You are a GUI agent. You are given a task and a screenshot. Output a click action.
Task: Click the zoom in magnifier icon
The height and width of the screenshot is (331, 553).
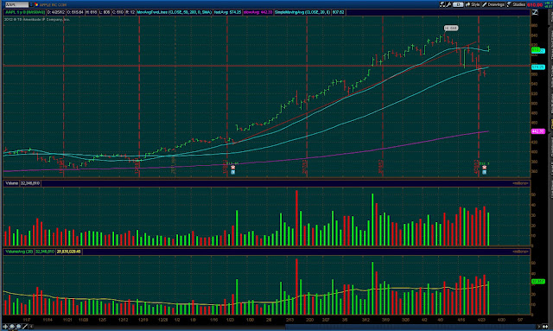pos(11,327)
